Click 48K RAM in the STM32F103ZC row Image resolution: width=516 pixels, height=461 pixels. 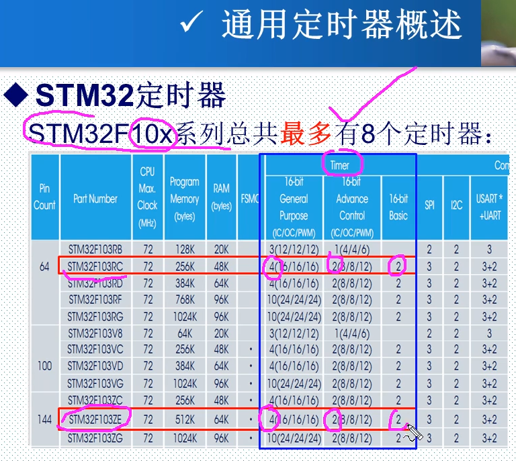[x=221, y=400]
